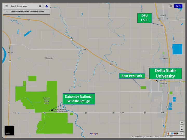Click the Mound City label
The image size is (187, 140).
[x=49, y=58]
